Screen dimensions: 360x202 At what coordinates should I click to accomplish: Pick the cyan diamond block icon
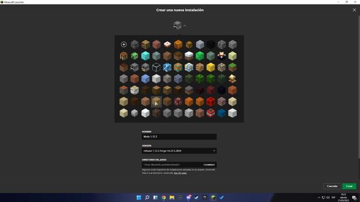click(x=146, y=56)
